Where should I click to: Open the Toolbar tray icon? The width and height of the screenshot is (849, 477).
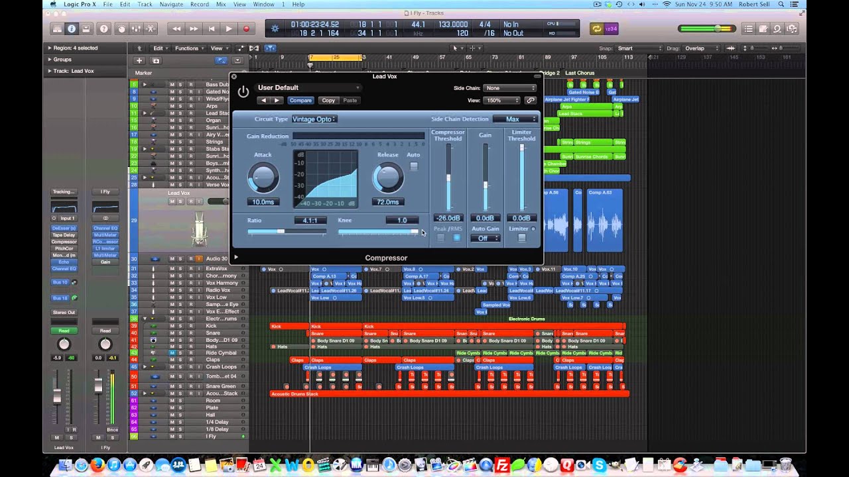(87, 28)
